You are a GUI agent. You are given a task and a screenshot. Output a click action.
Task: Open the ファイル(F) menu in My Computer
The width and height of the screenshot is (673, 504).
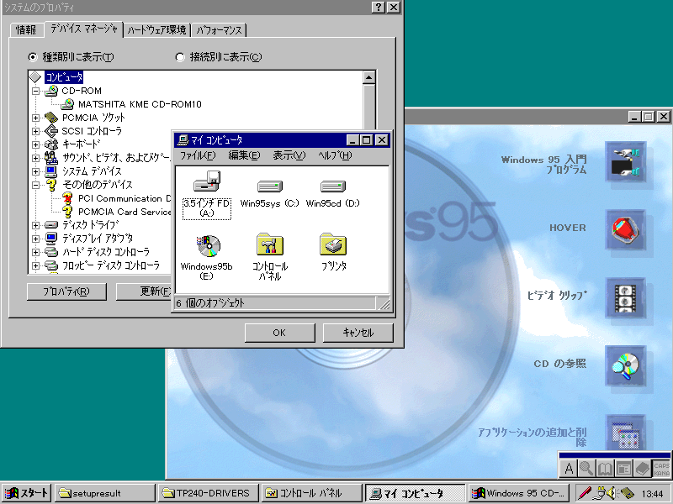pos(198,155)
